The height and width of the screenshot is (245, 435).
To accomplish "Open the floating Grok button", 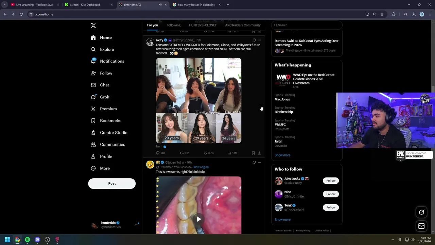I will [421, 212].
